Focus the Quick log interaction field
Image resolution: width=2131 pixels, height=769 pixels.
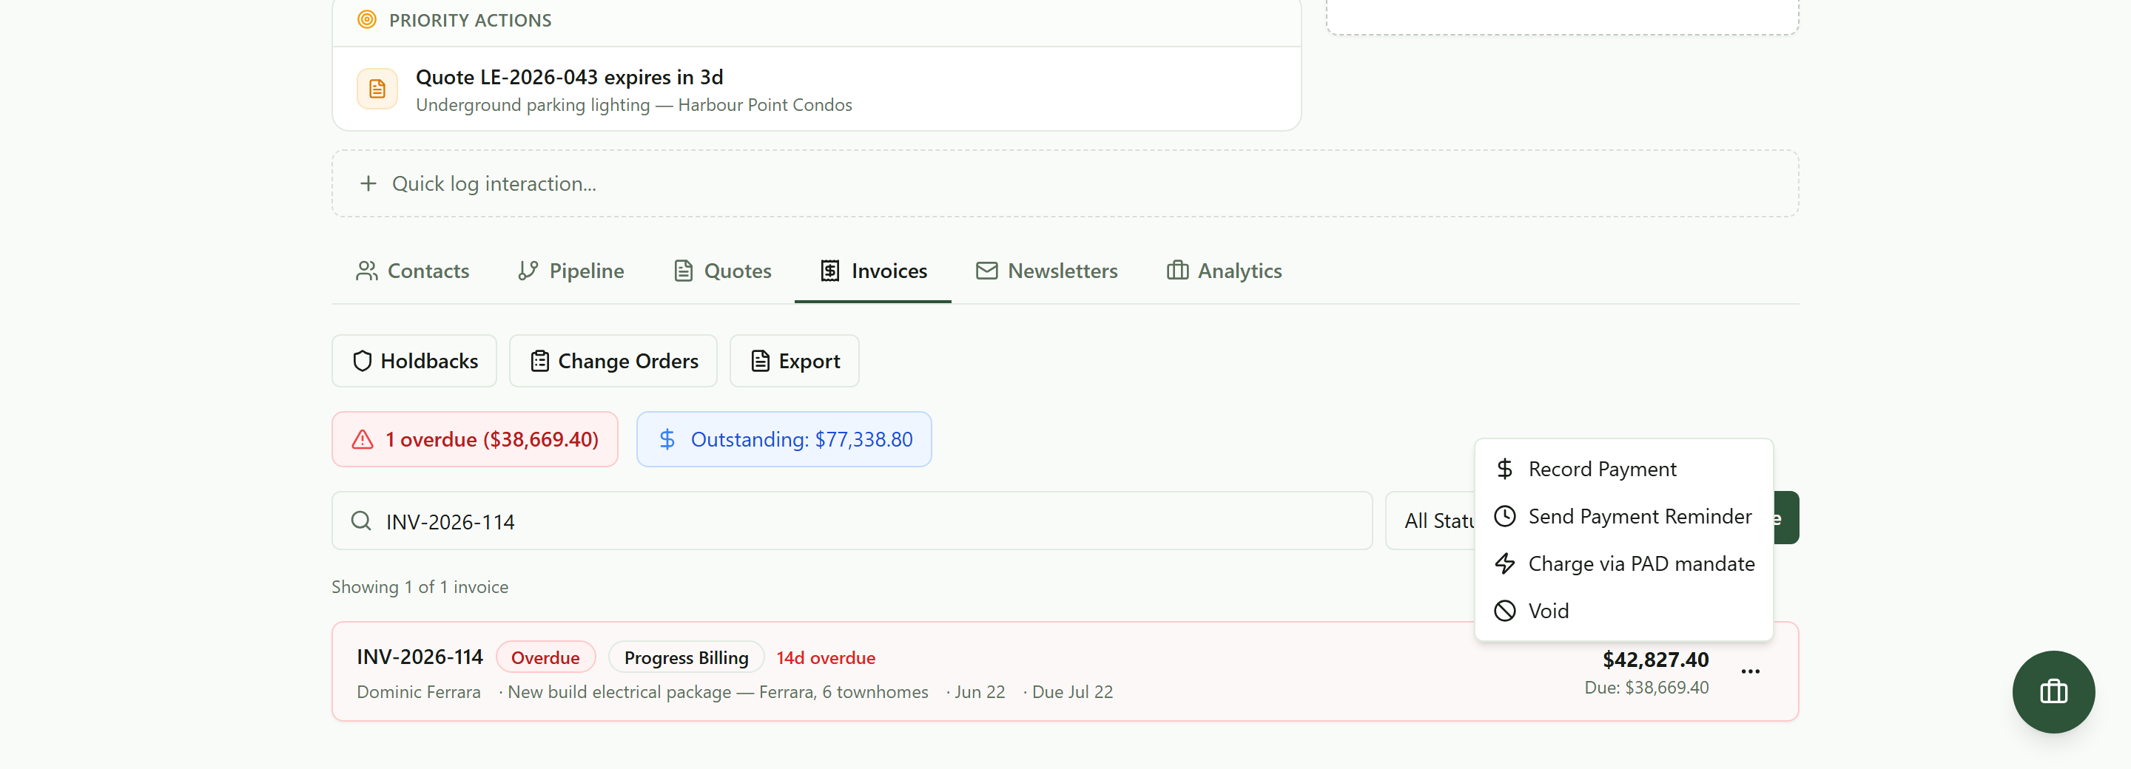coord(1065,183)
